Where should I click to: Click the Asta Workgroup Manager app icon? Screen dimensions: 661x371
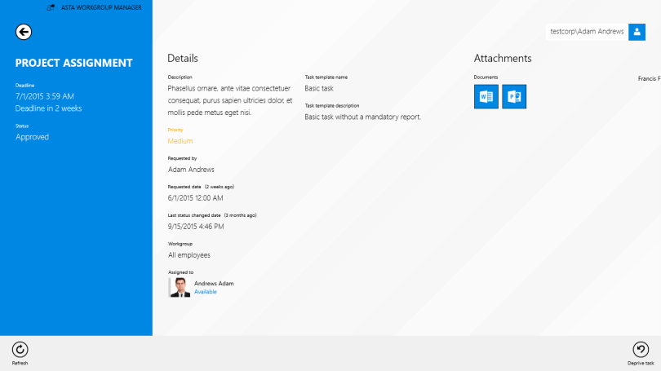click(51, 7)
